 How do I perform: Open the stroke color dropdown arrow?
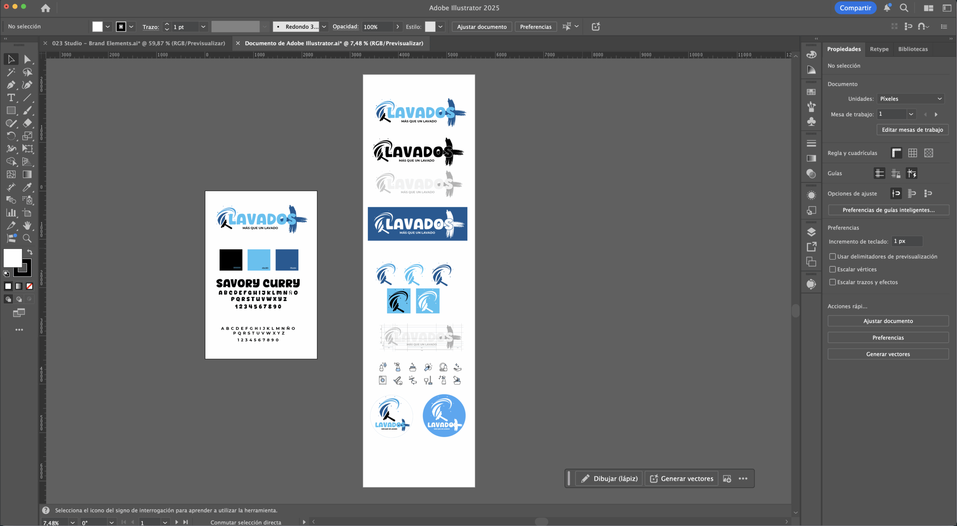[x=131, y=27]
